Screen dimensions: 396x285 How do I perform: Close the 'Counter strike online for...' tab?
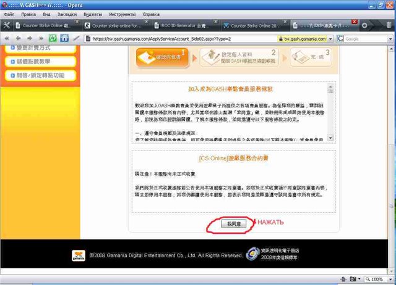147,22
